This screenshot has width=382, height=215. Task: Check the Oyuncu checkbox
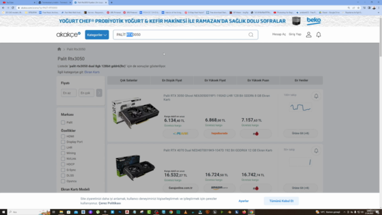tap(63, 181)
